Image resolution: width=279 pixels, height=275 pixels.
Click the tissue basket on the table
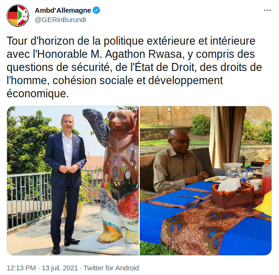(x=233, y=194)
